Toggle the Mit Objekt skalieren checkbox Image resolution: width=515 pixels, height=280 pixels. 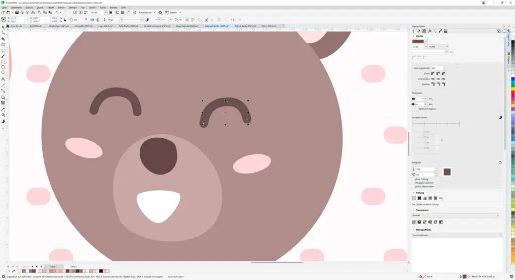pos(413,183)
